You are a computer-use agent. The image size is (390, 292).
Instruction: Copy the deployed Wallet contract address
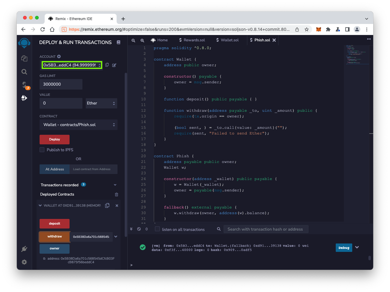click(x=107, y=205)
